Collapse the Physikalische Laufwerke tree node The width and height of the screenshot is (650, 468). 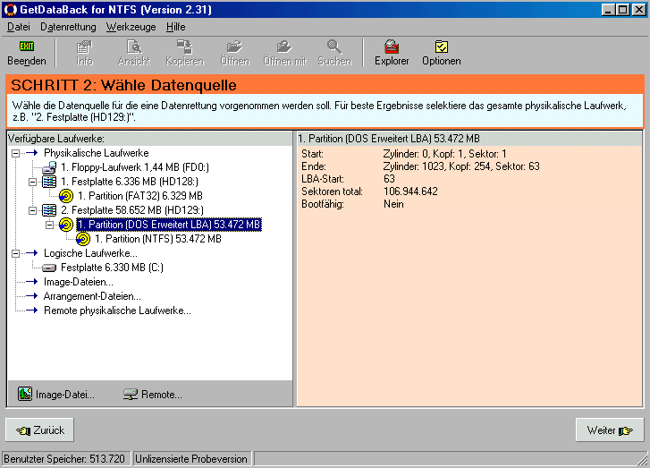tap(16, 154)
